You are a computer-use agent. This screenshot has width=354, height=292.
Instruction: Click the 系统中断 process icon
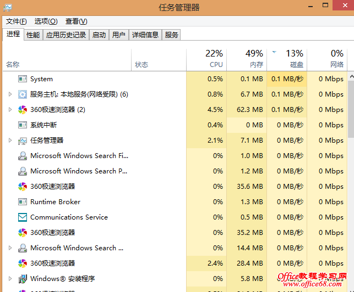pos(23,125)
